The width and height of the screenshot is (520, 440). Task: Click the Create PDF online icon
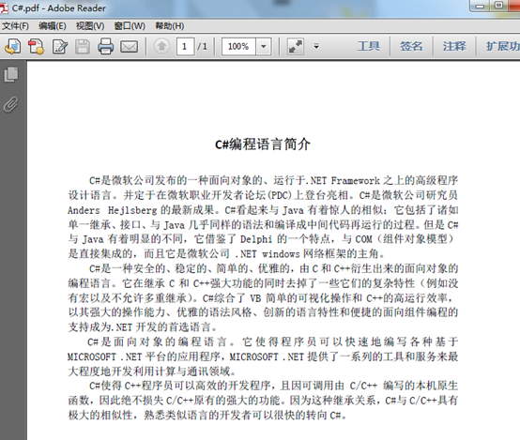[37, 46]
